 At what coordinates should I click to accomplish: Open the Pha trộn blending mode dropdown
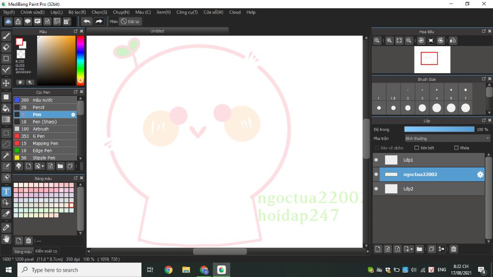tap(447, 138)
